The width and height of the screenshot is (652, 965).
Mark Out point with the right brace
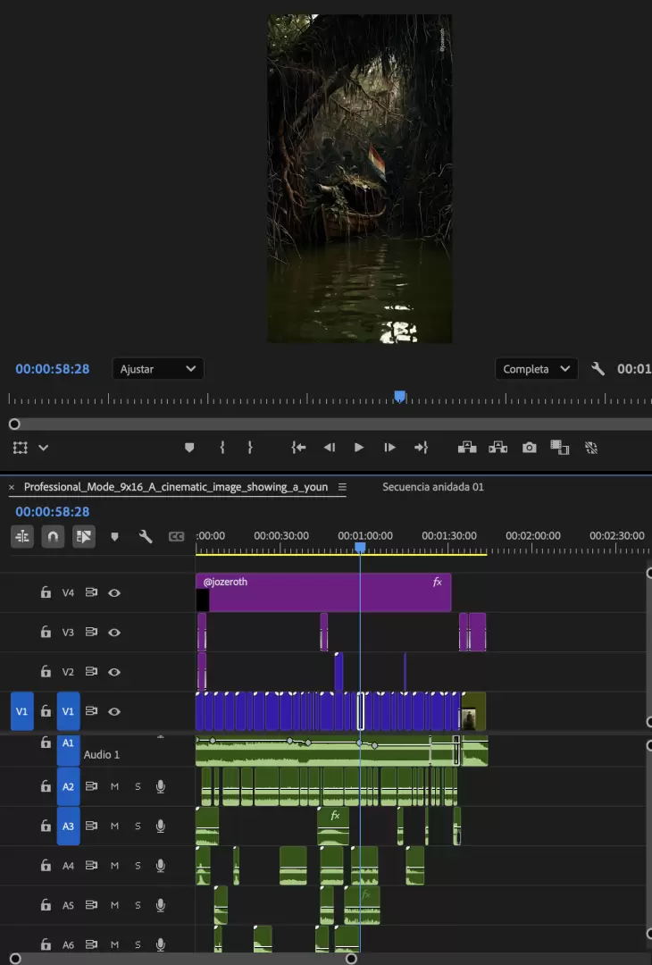250,448
